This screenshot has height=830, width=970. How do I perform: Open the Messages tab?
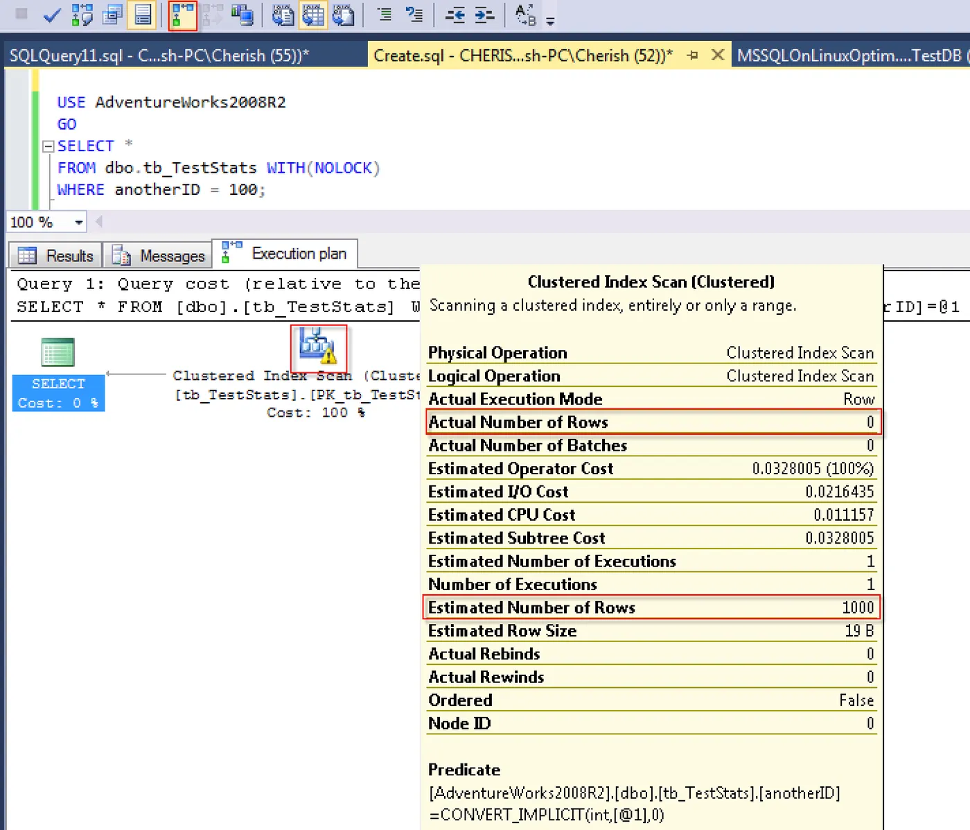pos(159,256)
